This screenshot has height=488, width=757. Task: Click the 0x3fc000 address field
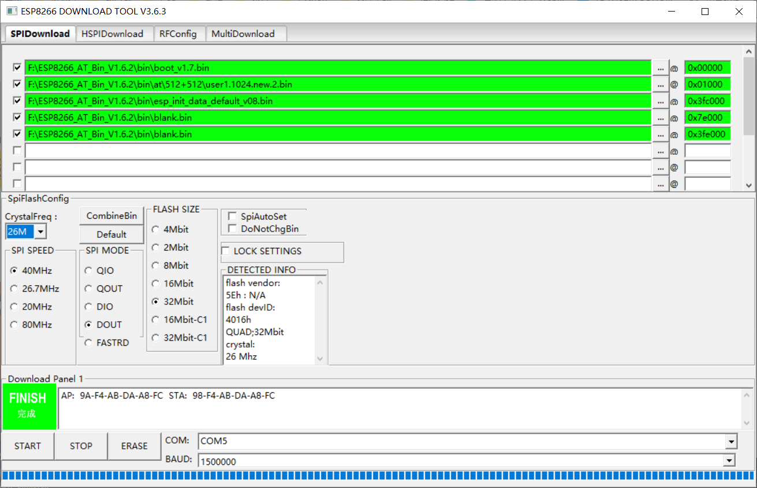tap(707, 101)
